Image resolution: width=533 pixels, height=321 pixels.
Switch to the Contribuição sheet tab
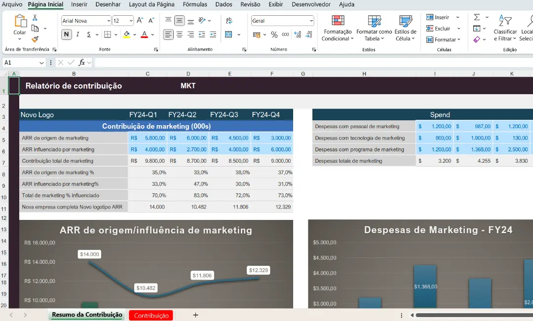[151, 316]
